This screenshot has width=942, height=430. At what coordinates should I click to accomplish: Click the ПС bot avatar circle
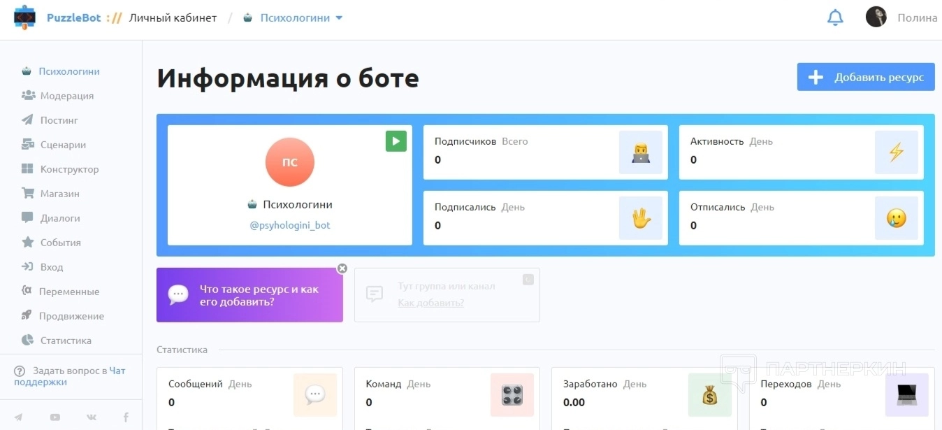pos(290,162)
